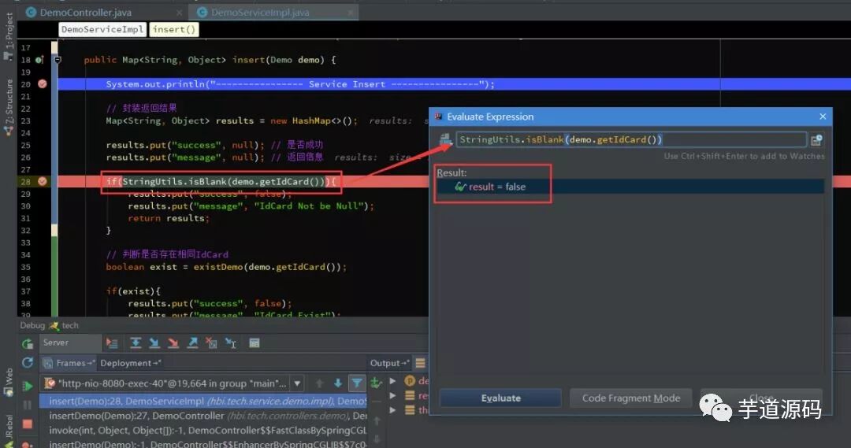Click Show Execution Point icon
The width and height of the screenshot is (851, 448).
coord(112,342)
